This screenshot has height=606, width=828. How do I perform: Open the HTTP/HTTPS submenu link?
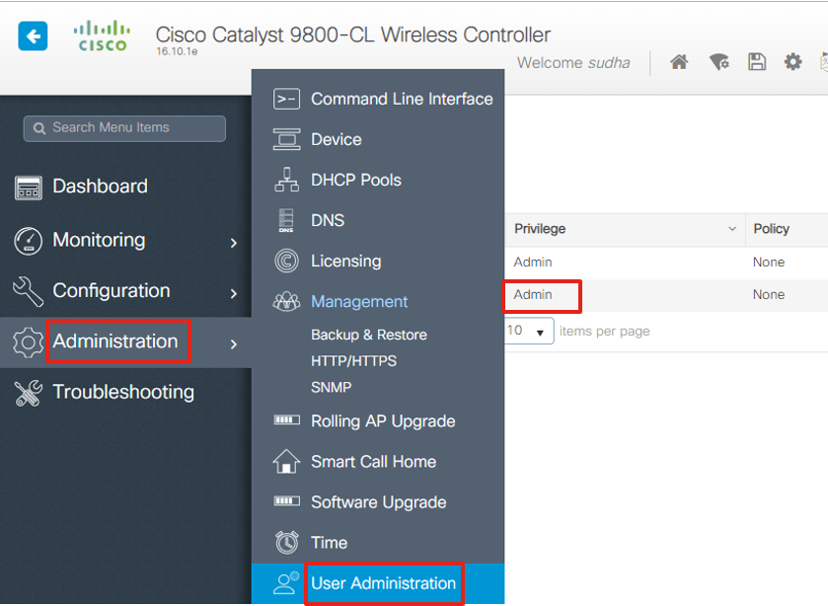(354, 361)
